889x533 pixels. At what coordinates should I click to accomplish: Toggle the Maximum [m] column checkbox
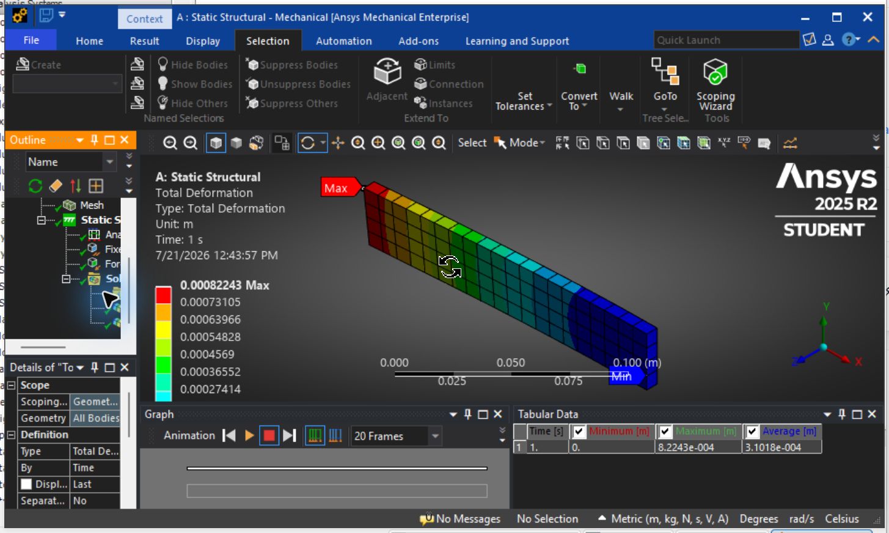click(665, 431)
